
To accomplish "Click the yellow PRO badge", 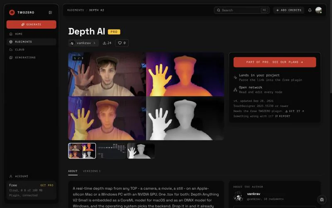I will click(x=114, y=32).
